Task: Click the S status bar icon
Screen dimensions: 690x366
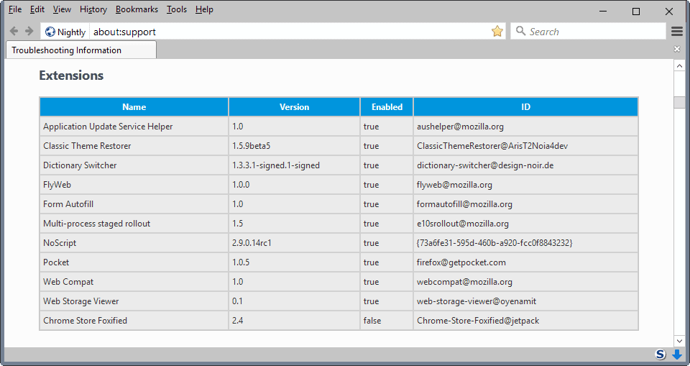Action: point(661,354)
